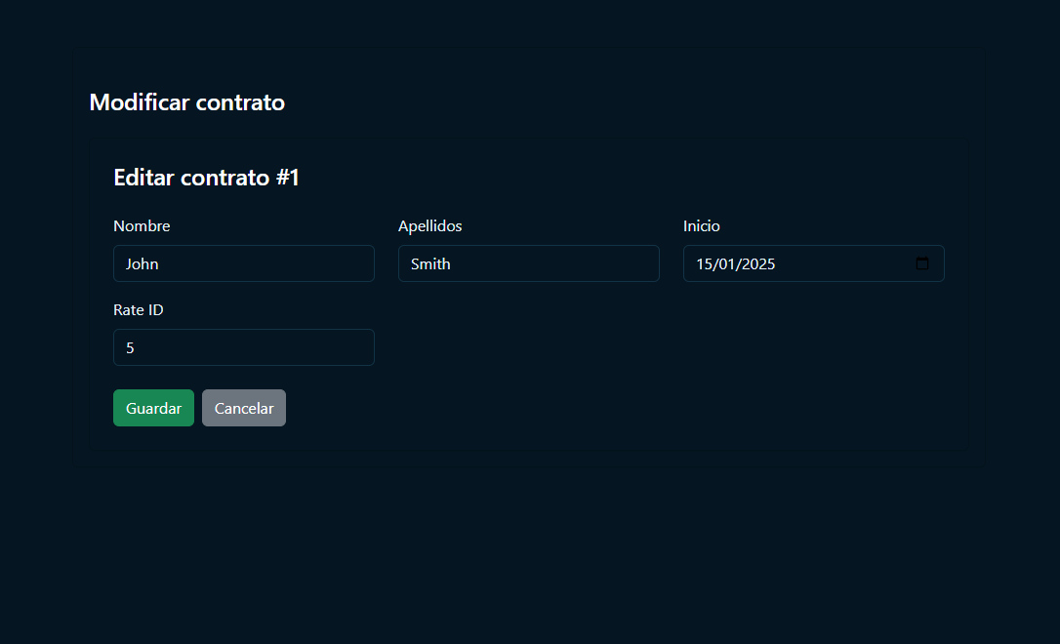
Task: Place cursor on the text John
Action: coord(143,263)
